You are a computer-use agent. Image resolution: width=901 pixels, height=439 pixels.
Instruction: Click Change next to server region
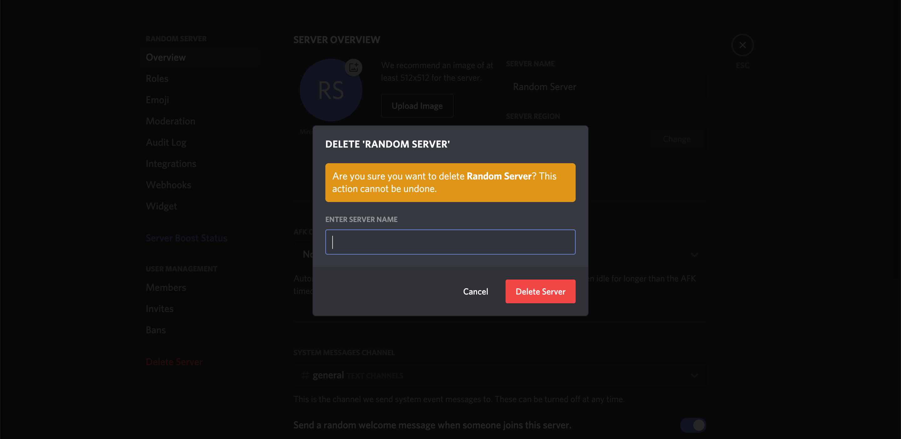(x=676, y=139)
